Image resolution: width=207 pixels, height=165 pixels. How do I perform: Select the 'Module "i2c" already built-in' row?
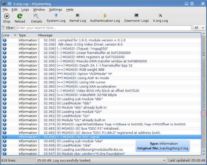point(102,120)
